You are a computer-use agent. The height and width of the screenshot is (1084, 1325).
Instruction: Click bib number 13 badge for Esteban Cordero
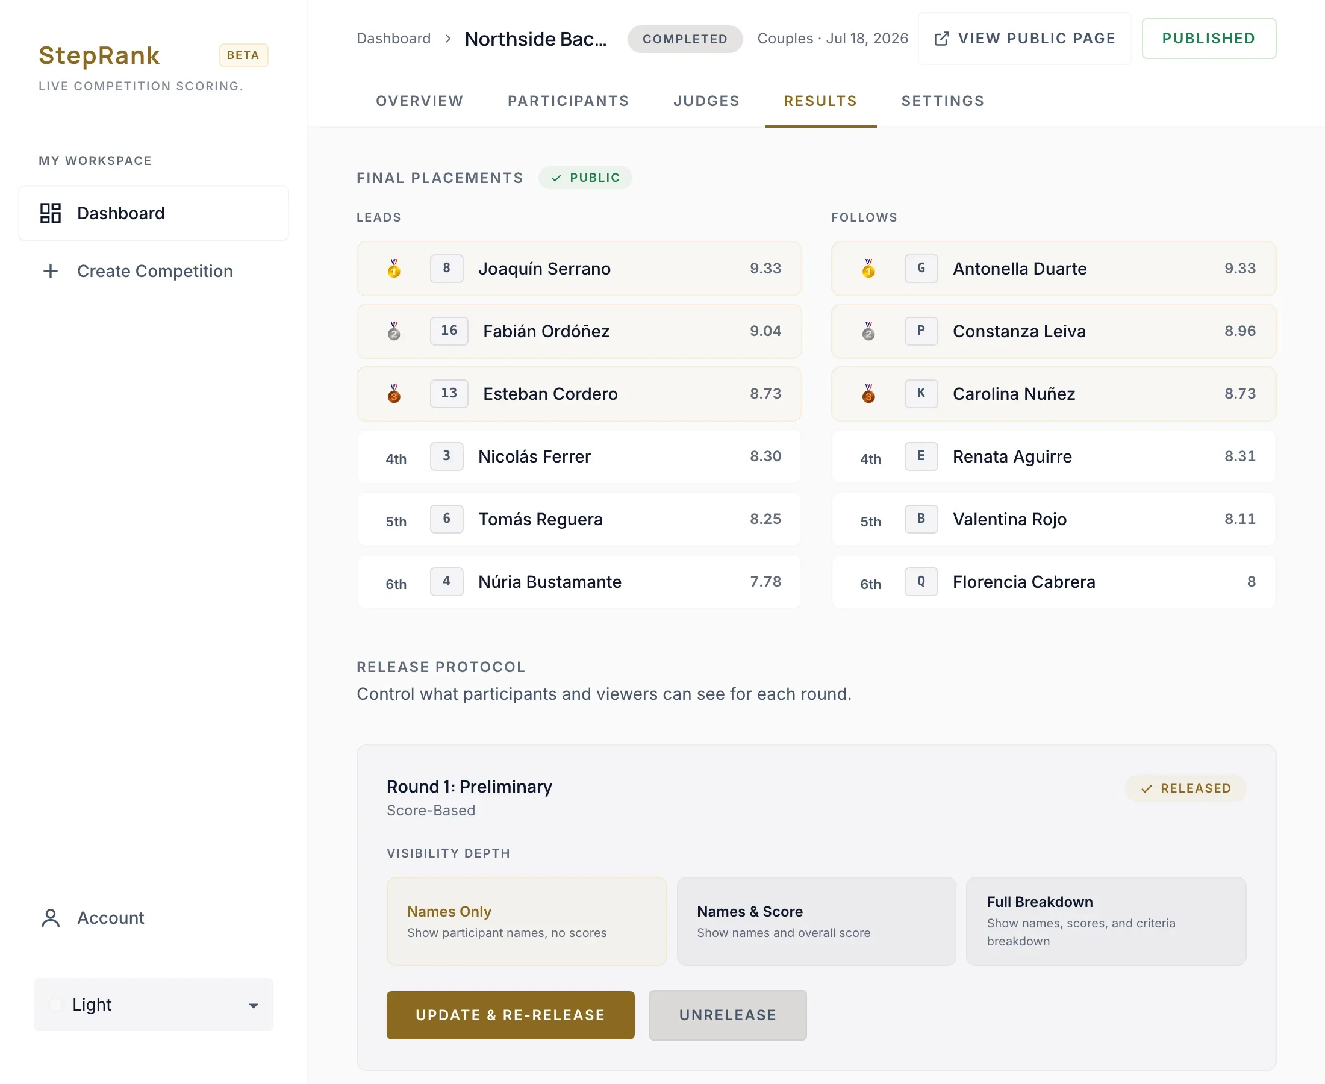click(449, 393)
